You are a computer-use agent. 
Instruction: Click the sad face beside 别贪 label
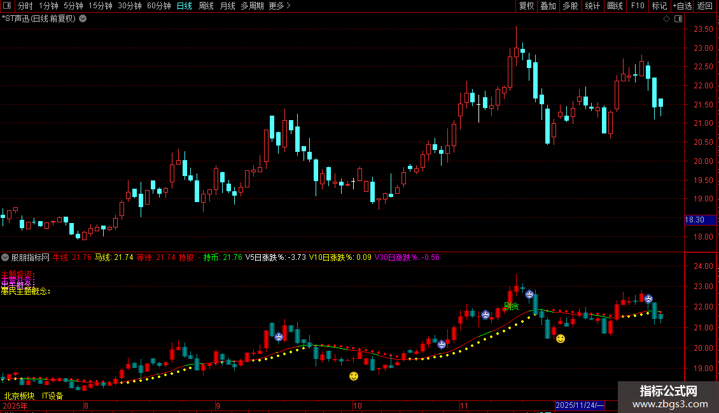pyautogui.click(x=485, y=315)
